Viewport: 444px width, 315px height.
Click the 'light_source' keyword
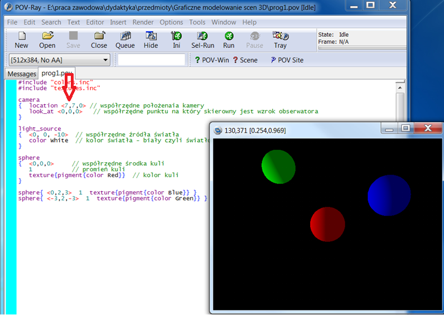(40, 129)
